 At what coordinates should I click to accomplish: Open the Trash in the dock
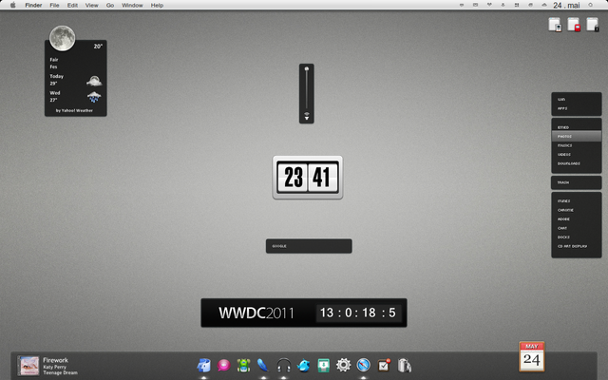[404, 365]
